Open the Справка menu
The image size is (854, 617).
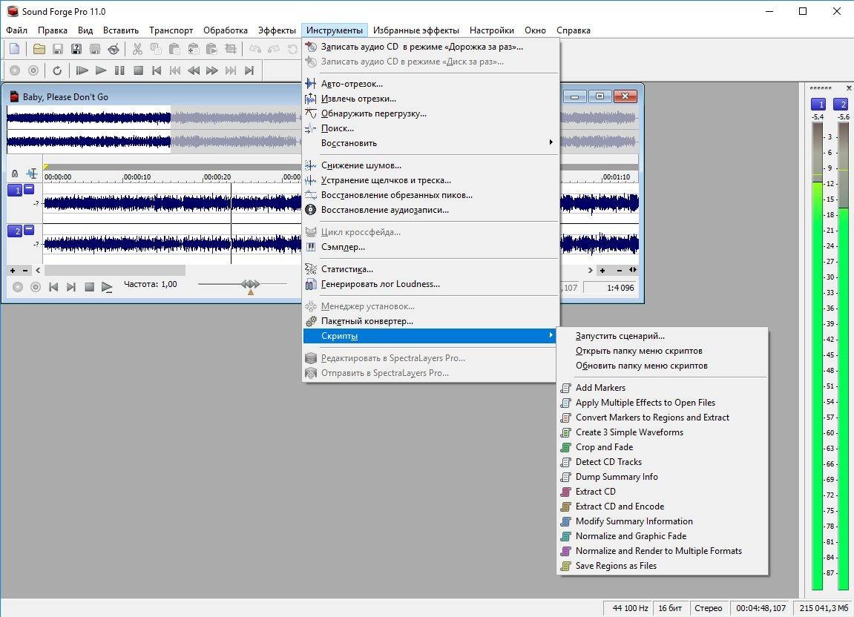coord(574,30)
